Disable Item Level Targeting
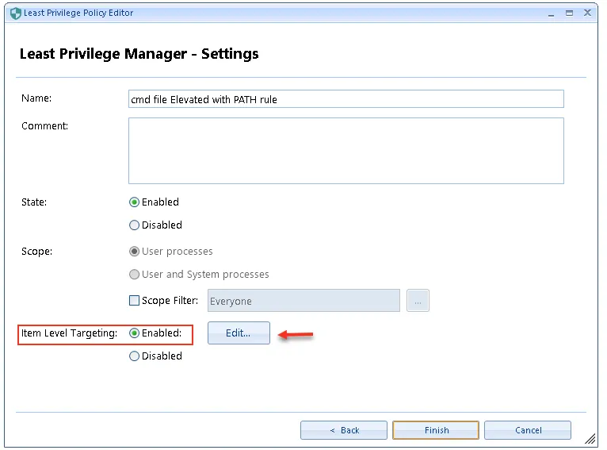The image size is (607, 450). click(x=135, y=356)
